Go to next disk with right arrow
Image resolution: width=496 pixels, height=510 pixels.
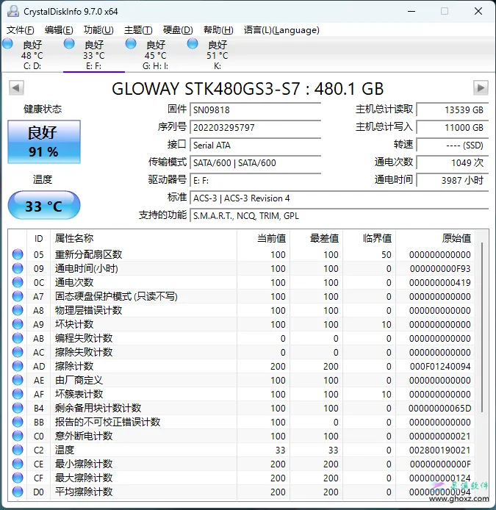481,88
